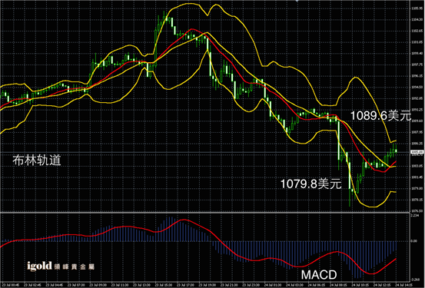Select the 1079.8美元 price annotation
Image resolution: width=425 pixels, height=288 pixels.
[310, 184]
